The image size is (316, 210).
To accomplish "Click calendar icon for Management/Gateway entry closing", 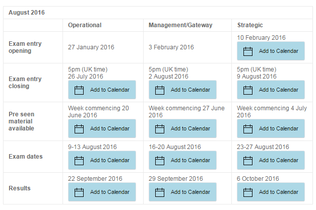I will tap(160, 90).
